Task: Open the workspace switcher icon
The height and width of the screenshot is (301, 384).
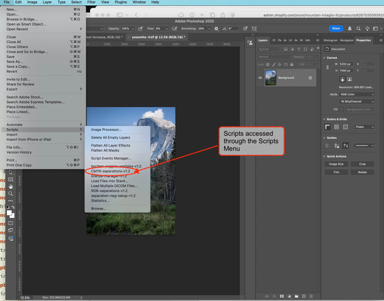Action: point(375,29)
